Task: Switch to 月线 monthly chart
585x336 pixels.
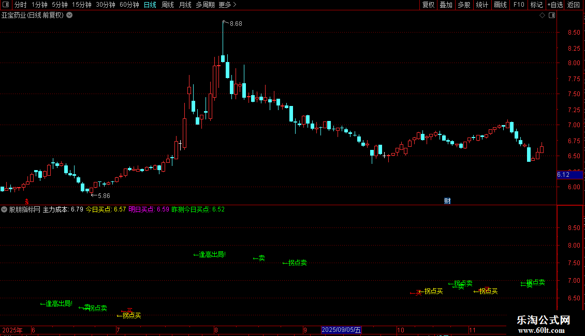Action: pyautogui.click(x=185, y=5)
